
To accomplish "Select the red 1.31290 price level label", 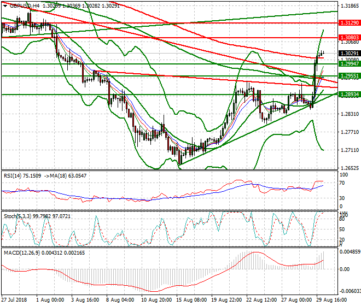I will 350,23.
